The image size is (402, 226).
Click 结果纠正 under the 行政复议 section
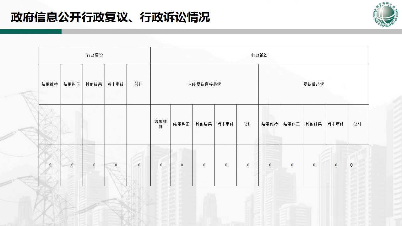point(72,84)
